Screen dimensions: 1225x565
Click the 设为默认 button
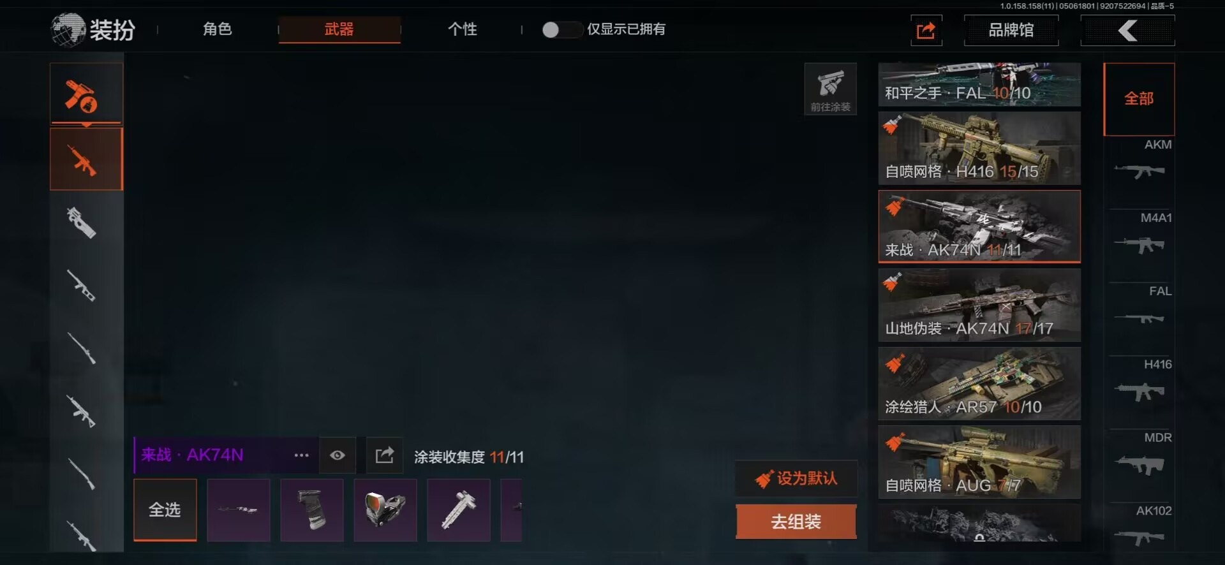point(796,478)
